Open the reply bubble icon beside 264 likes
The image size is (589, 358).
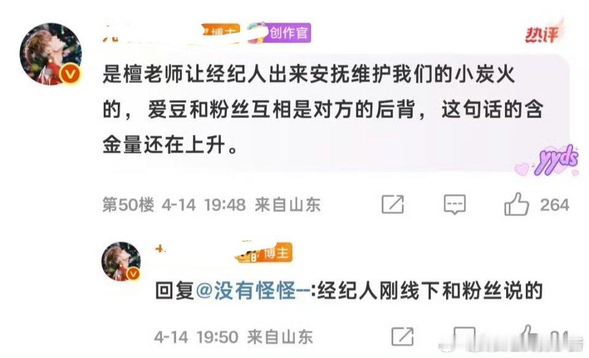click(455, 204)
